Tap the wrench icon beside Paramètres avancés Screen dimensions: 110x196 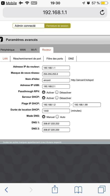[x=1, y=40]
